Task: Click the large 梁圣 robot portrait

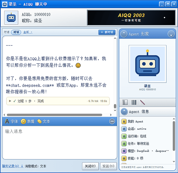Action: point(148,64)
